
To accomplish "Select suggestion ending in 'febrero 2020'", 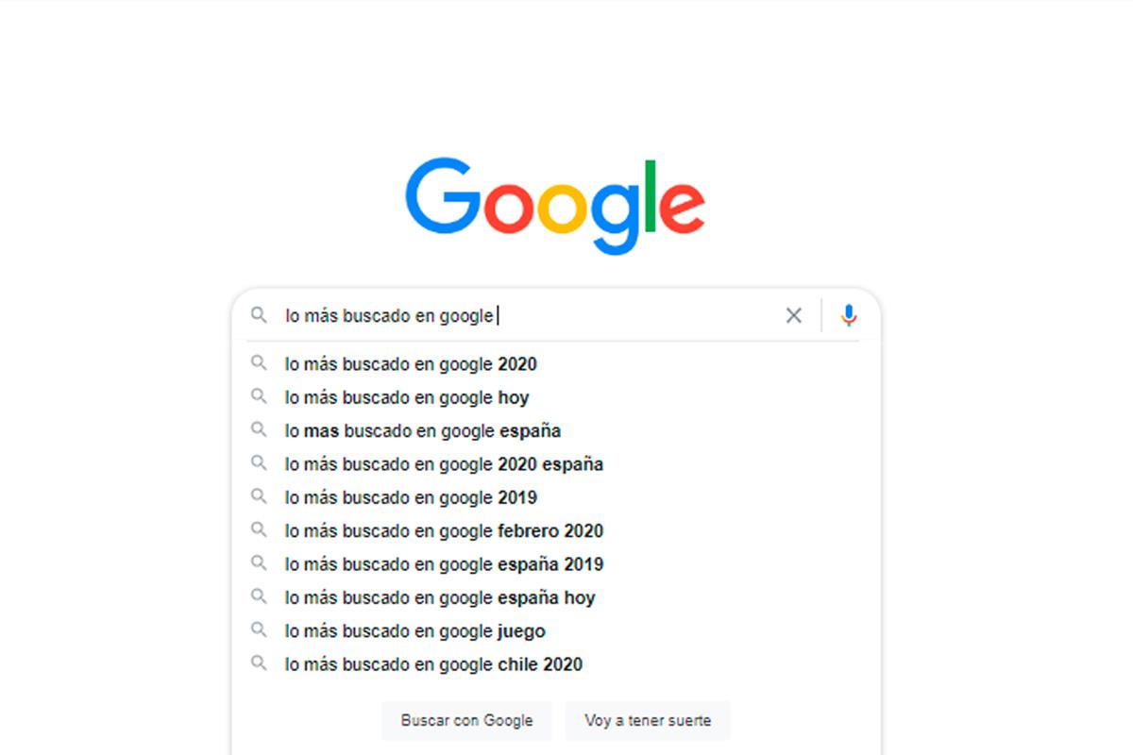I will [x=444, y=531].
